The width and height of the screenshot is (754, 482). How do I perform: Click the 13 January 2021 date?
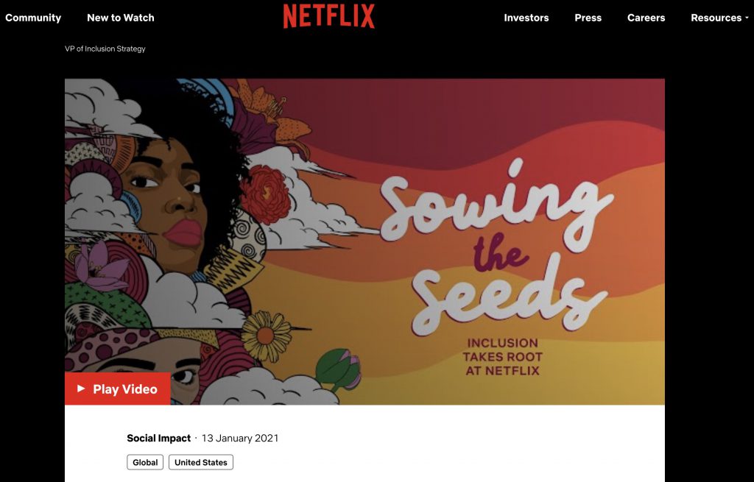240,439
